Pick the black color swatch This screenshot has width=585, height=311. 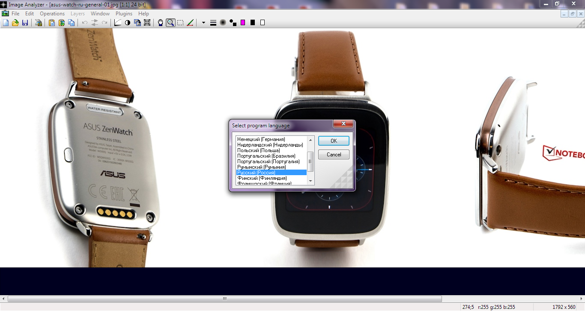pyautogui.click(x=253, y=23)
